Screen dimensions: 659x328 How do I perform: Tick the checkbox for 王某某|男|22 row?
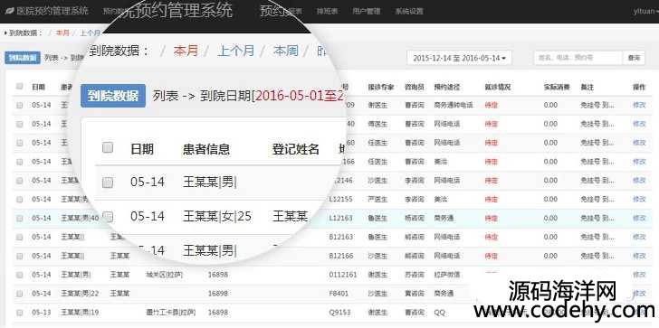pyautogui.click(x=19, y=294)
